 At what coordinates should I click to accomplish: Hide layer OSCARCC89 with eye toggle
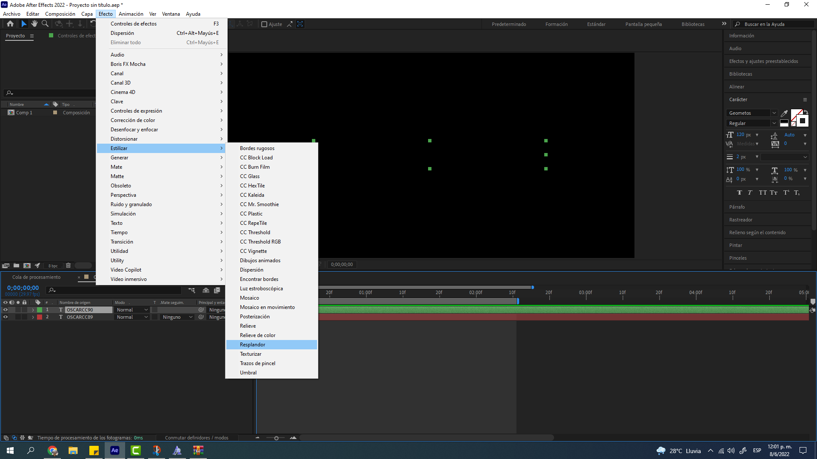[6, 317]
